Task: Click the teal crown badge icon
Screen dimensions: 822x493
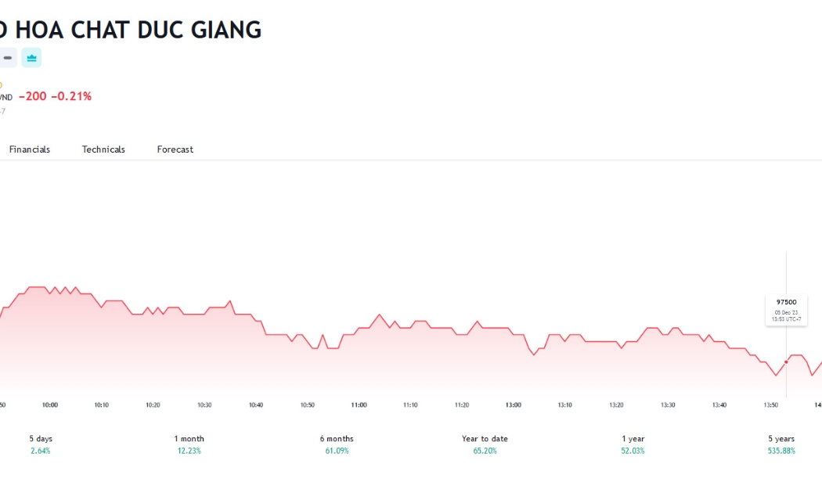Action: (31, 58)
